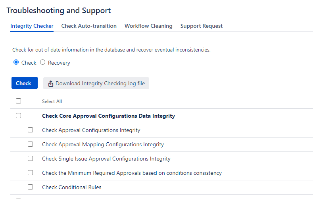
Task: Go to the Support Request tab
Action: coord(202,26)
